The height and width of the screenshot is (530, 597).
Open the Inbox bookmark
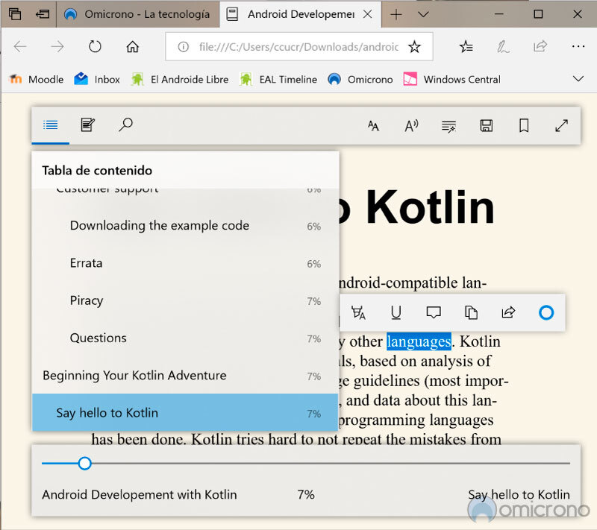coord(97,80)
